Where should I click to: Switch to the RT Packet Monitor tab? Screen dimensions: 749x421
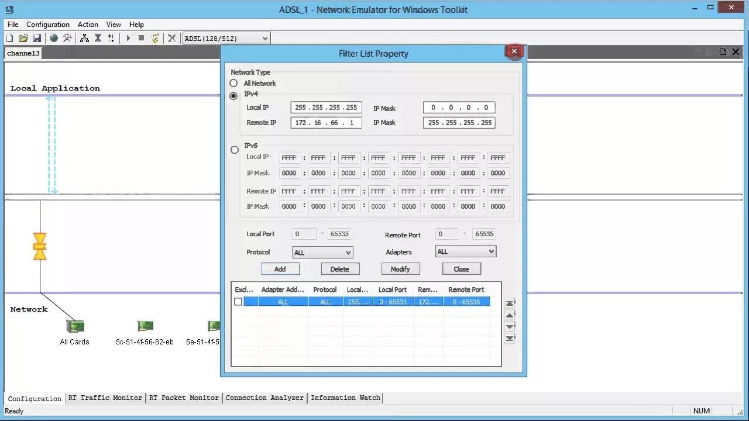[184, 398]
